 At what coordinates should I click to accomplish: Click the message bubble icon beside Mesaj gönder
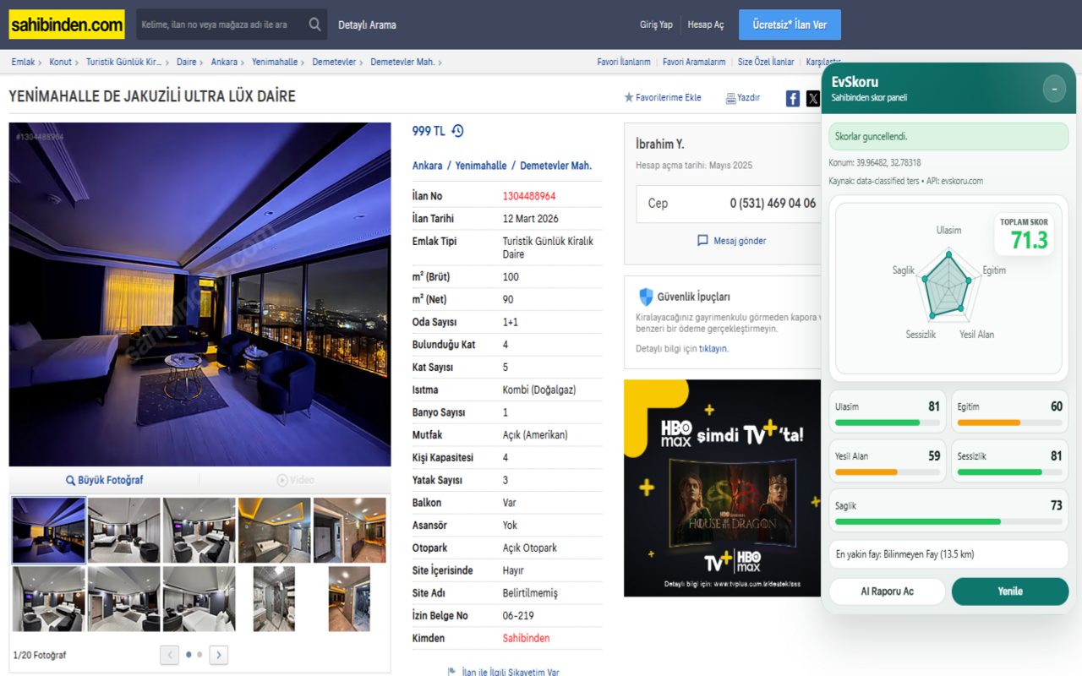702,241
